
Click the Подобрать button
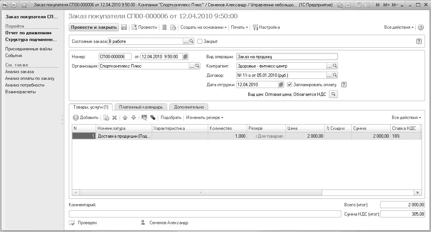171,117
